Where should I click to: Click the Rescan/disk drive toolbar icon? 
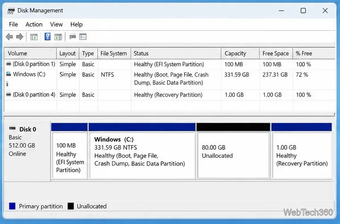pos(73,37)
